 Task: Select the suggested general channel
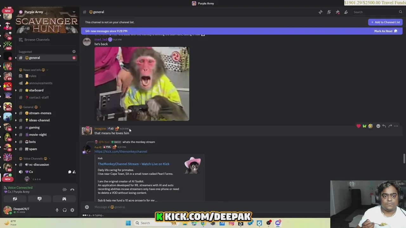tap(47, 58)
